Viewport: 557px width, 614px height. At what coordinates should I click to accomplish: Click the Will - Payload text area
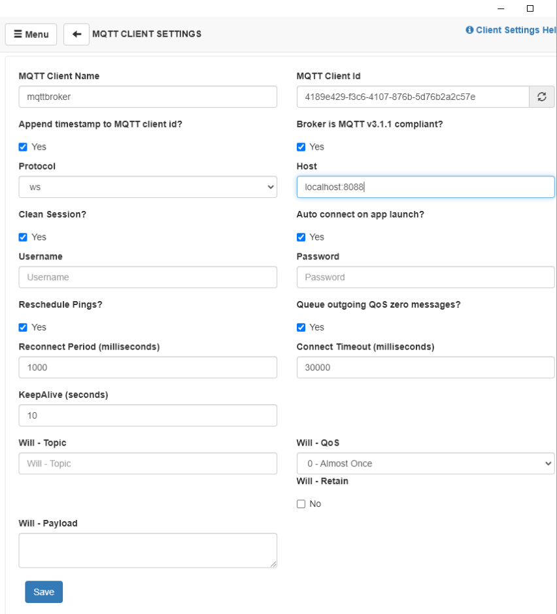click(148, 551)
